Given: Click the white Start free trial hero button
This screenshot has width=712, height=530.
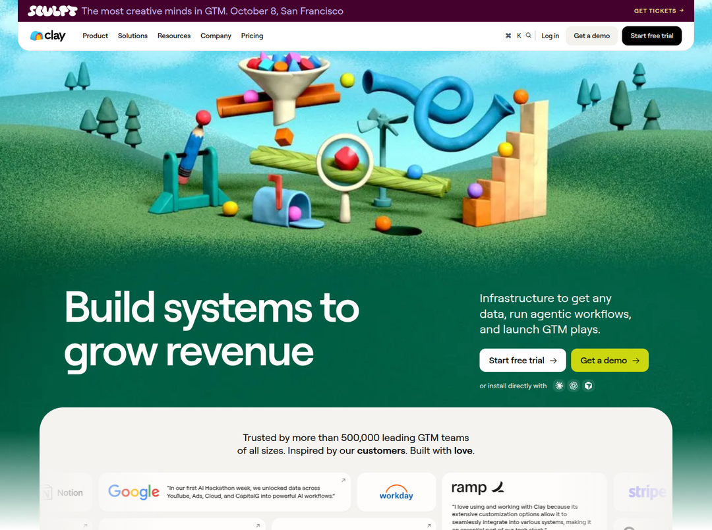Looking at the screenshot, I should pos(523,360).
